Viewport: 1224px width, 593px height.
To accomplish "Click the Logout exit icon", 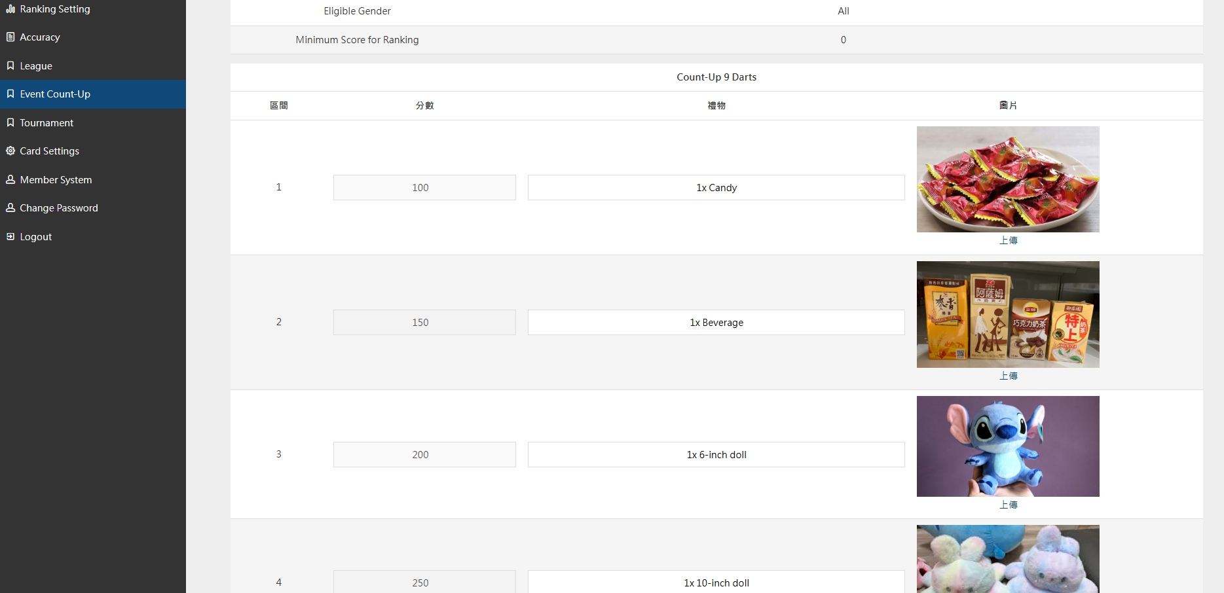I will point(10,236).
